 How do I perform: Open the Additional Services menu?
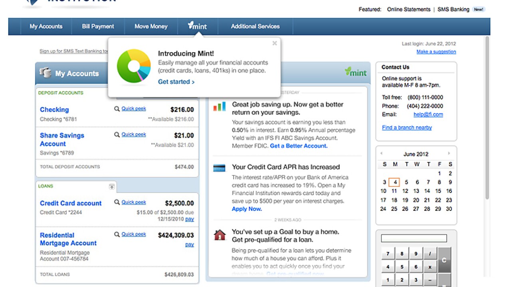[255, 26]
